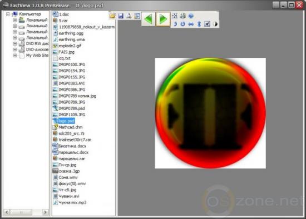
Task: Click the page magnifier preview icon
Action: 129,16
